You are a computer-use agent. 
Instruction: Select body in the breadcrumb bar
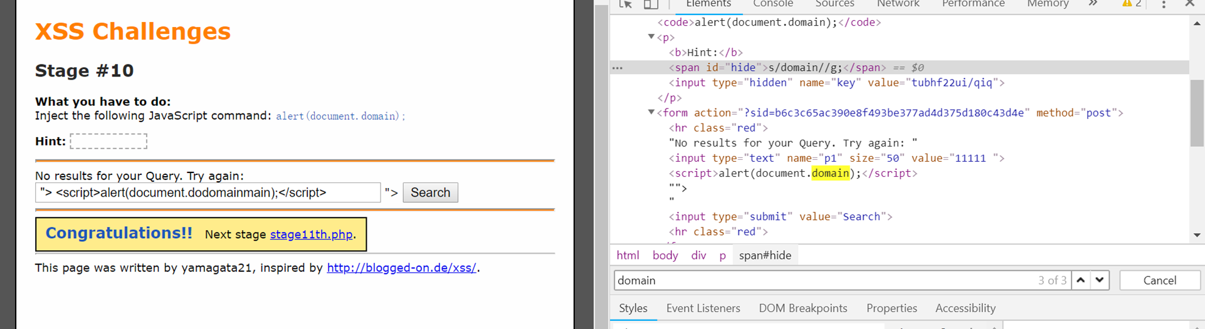click(665, 255)
